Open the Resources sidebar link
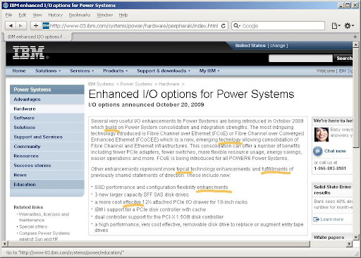The height and width of the screenshot is (258, 361). pos(47,156)
